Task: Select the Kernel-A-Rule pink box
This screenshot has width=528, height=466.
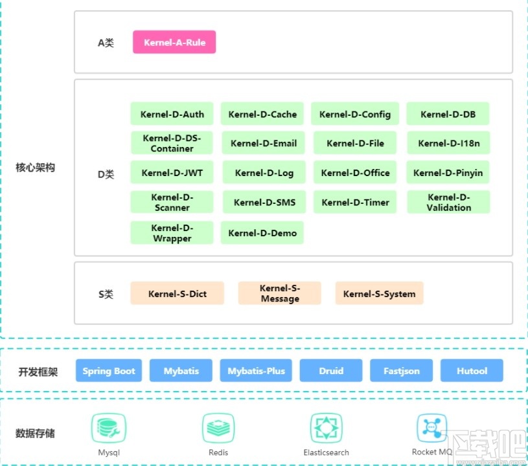Action: click(174, 42)
